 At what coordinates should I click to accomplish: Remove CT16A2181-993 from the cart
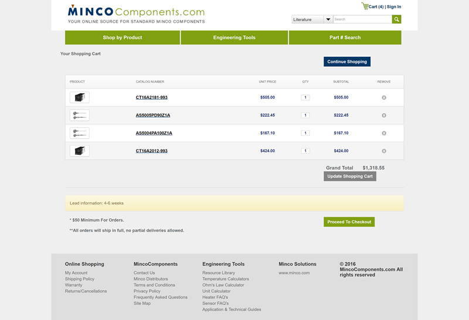(x=384, y=97)
